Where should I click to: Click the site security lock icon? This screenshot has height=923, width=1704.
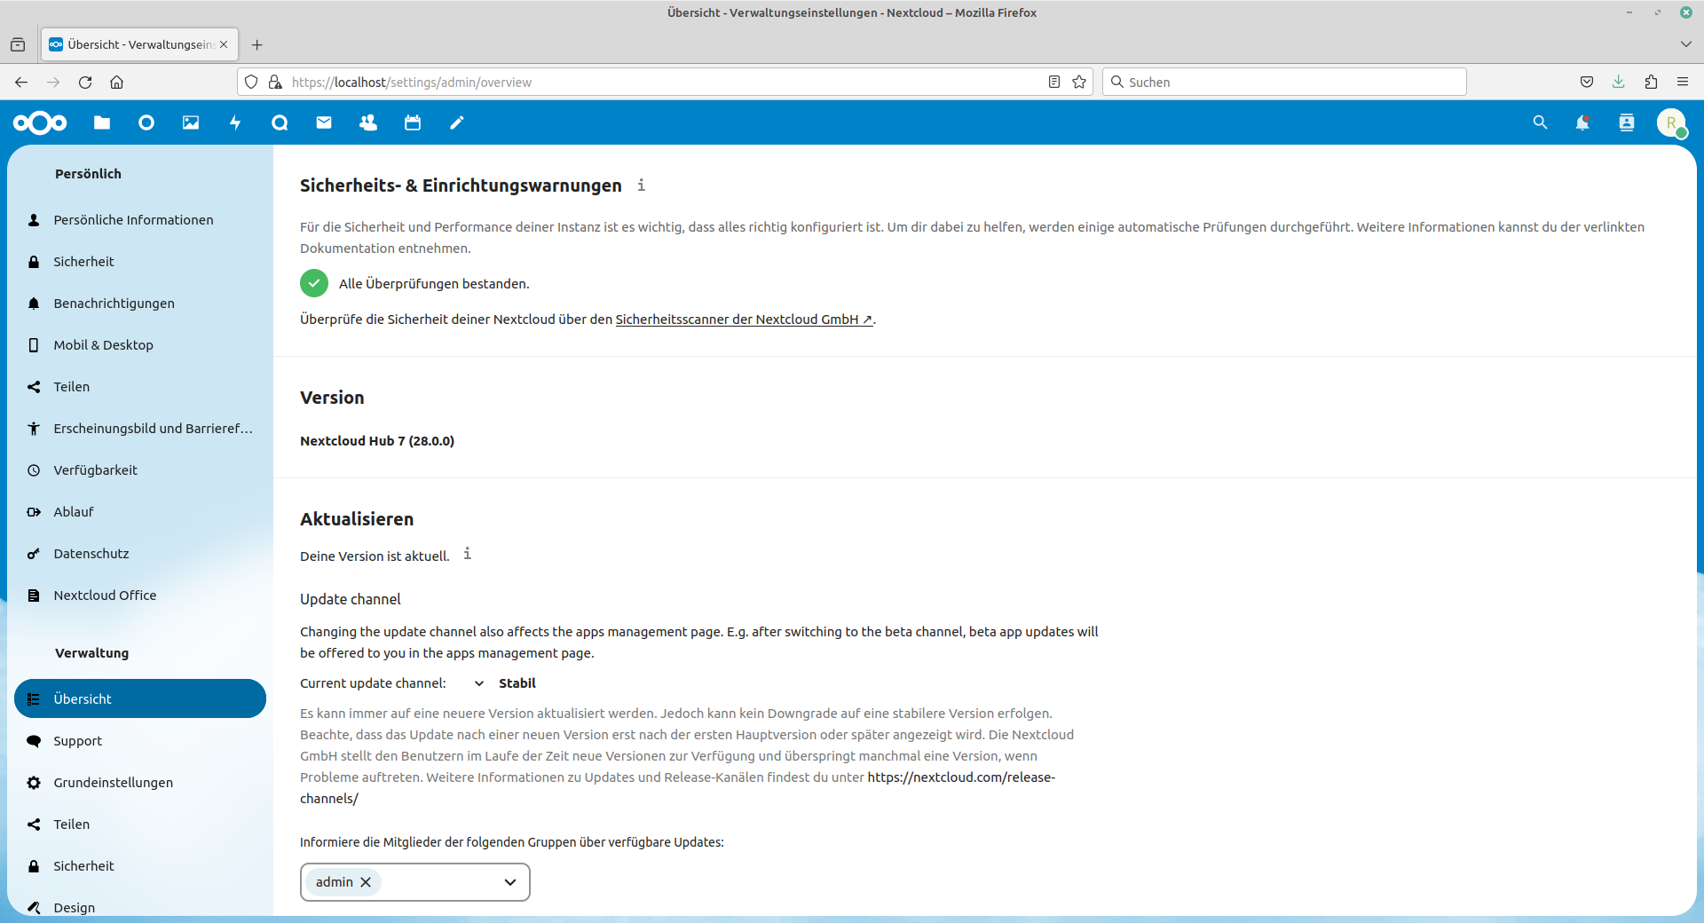tap(275, 82)
